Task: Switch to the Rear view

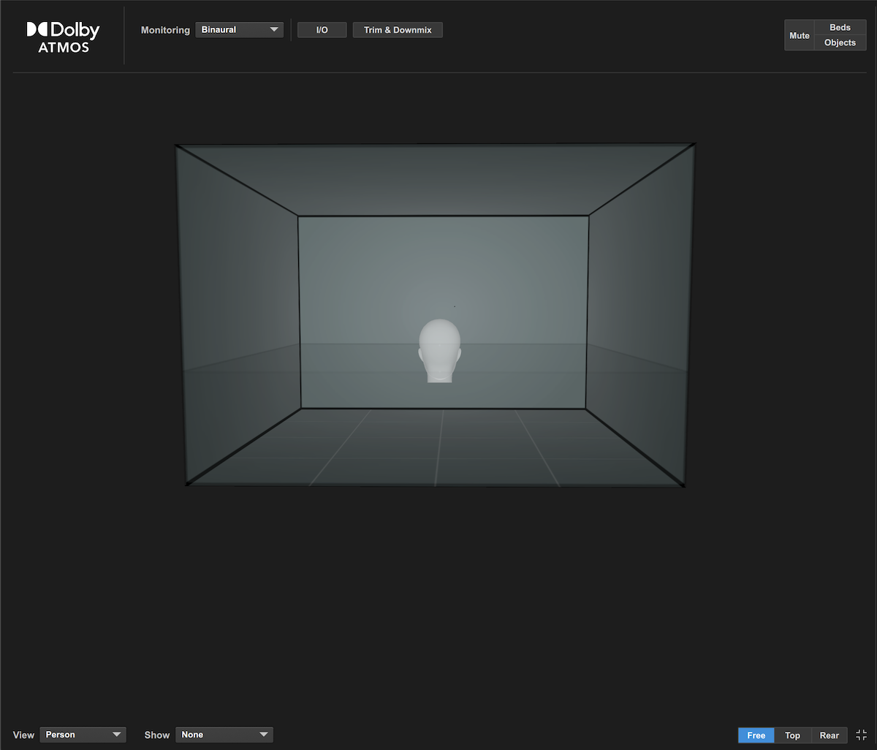Action: [829, 735]
